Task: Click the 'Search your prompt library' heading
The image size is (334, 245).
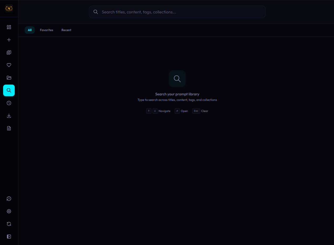Action: pos(177,94)
